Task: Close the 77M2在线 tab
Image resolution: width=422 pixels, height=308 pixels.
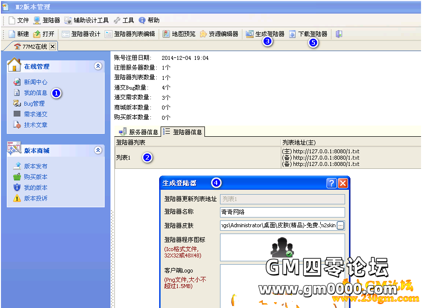Action: pyautogui.click(x=53, y=47)
